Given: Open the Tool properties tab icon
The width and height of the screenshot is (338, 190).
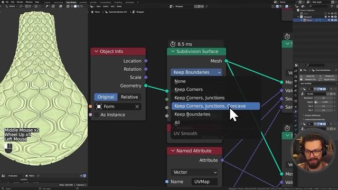Looking at the screenshot, I should point(296,71).
